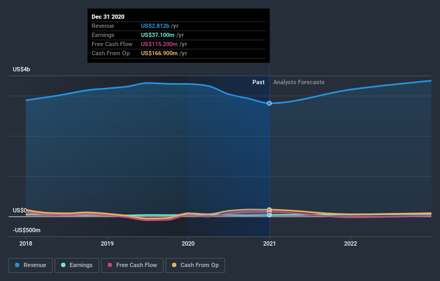Screen dimensions: 440x281
Task: Click the Dec 31 2020 tooltip date
Action: 108,17
